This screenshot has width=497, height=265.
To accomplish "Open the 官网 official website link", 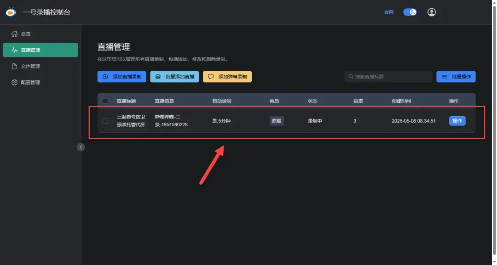I will [388, 12].
